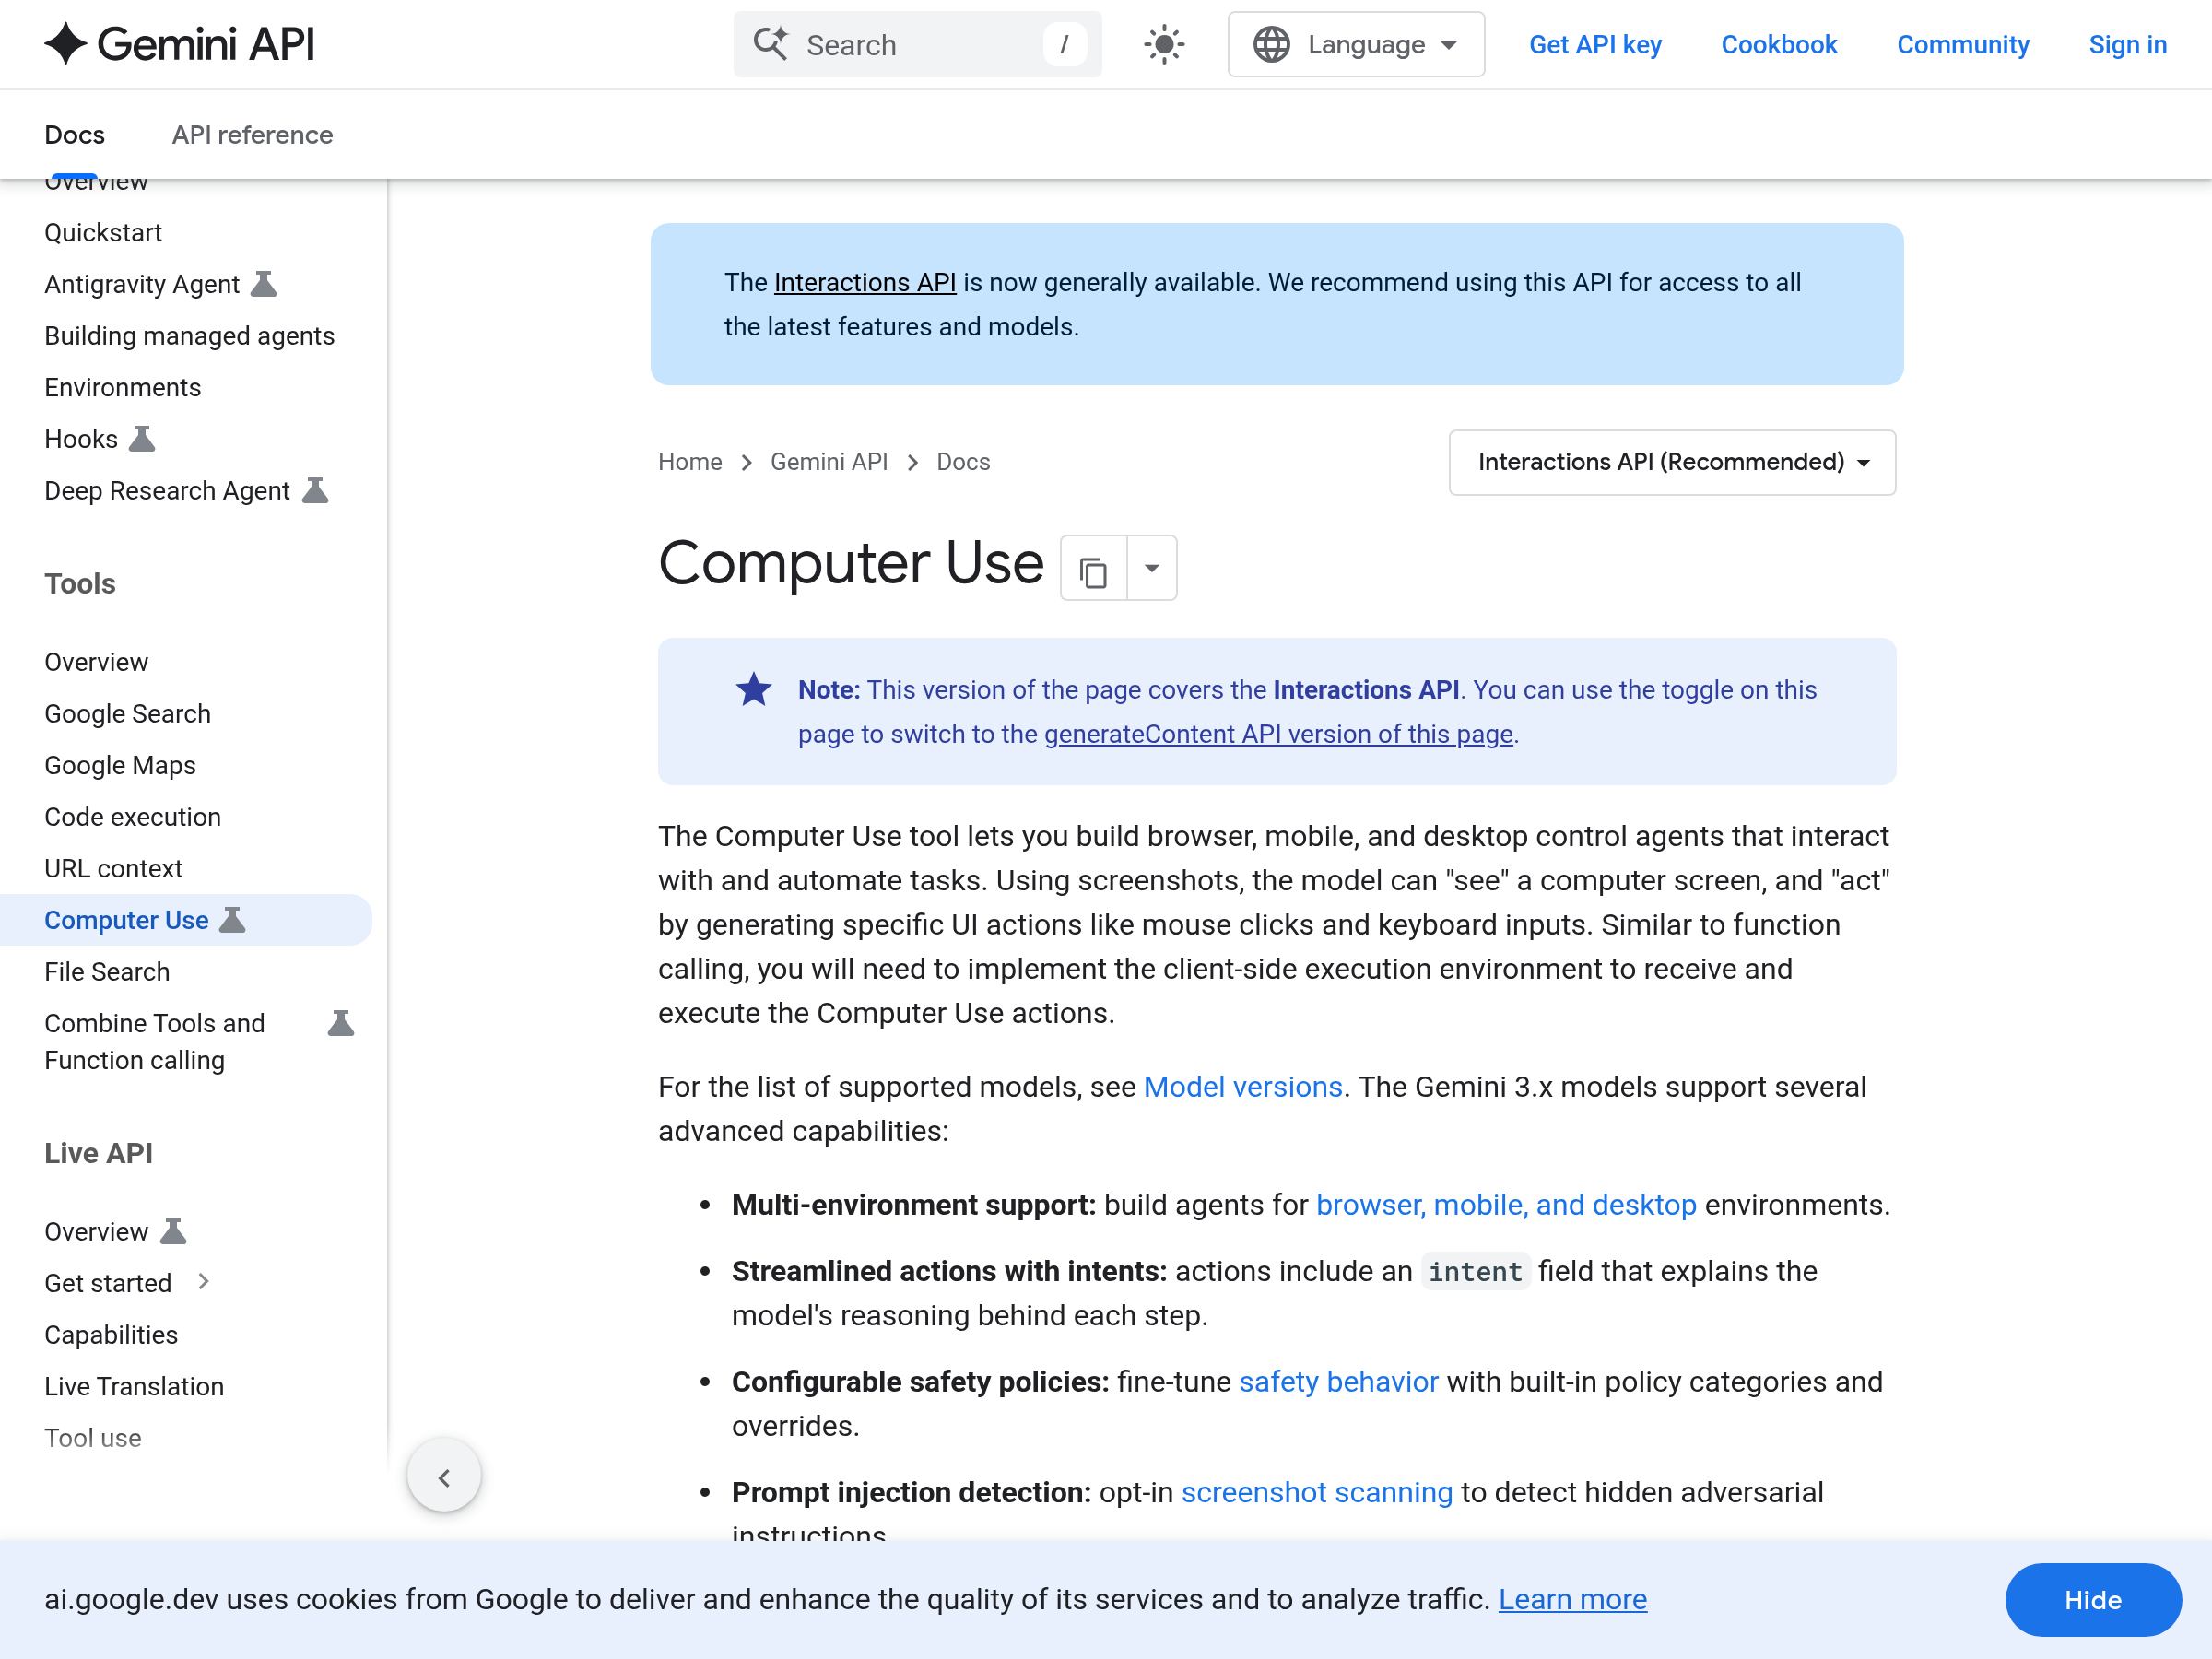The image size is (2212, 1659).
Task: Open Live Translation page
Action: (x=134, y=1387)
